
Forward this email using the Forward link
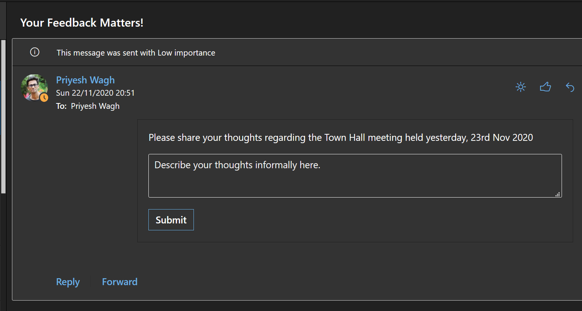click(119, 282)
